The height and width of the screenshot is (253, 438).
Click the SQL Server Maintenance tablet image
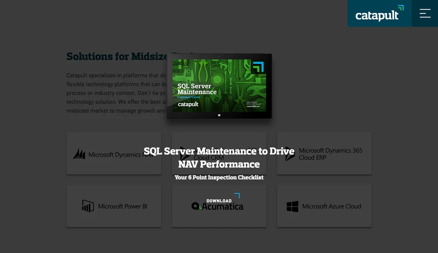coord(219,86)
